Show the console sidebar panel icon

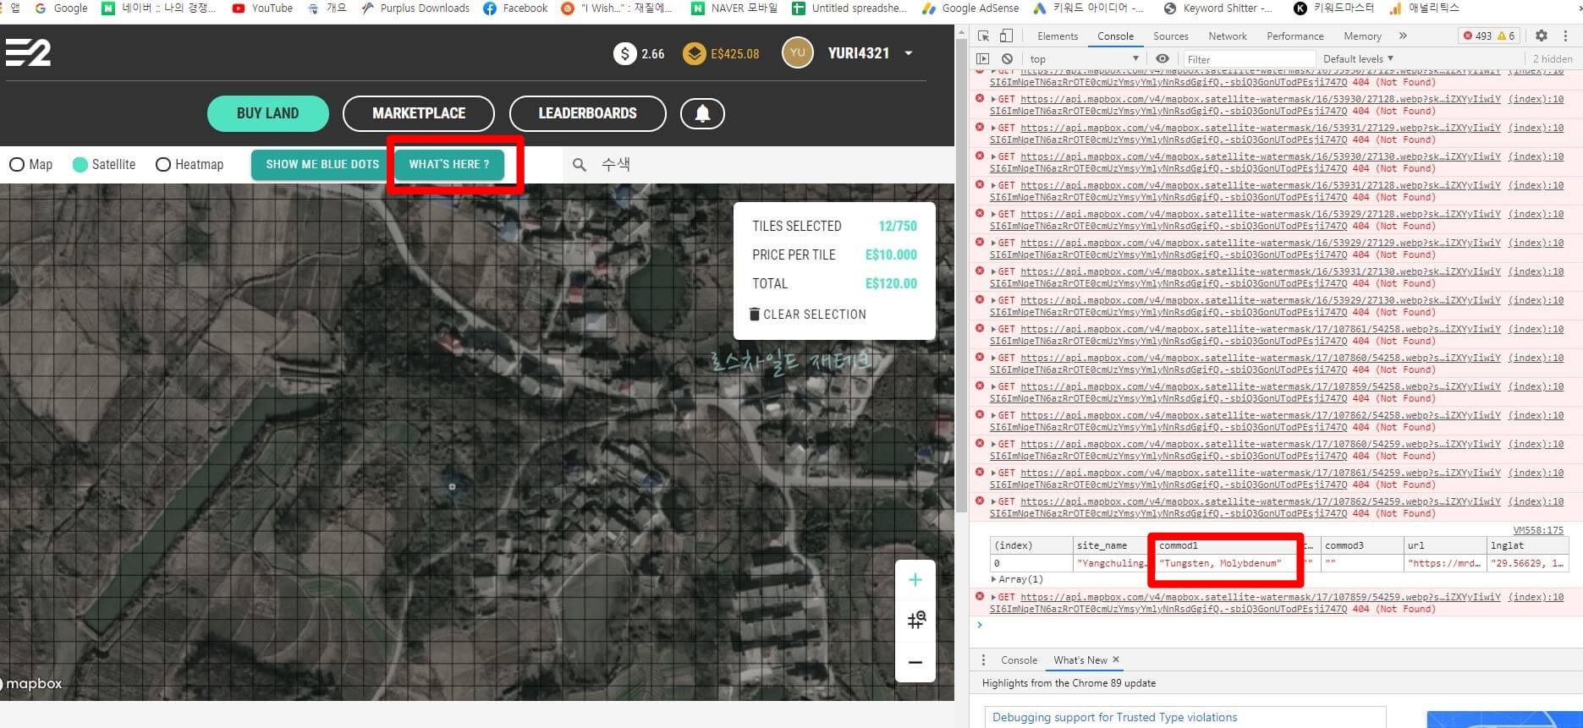(x=982, y=59)
